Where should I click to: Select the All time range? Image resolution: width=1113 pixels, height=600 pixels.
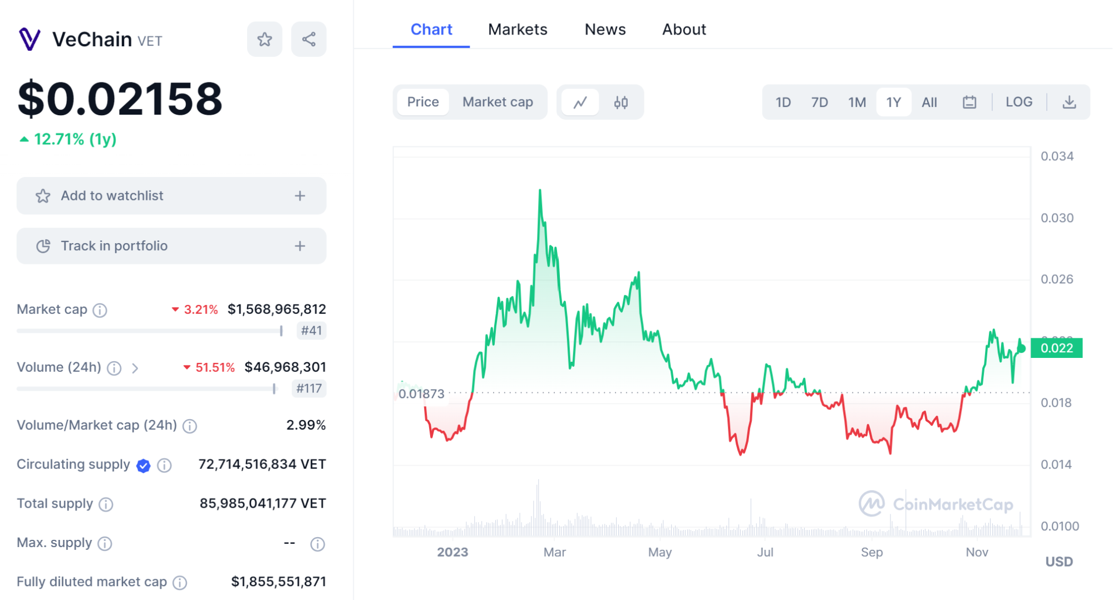[x=929, y=102]
